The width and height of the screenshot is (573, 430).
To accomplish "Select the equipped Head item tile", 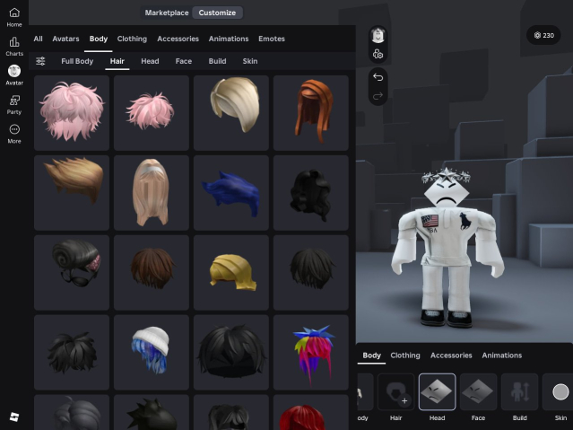I will 437,392.
